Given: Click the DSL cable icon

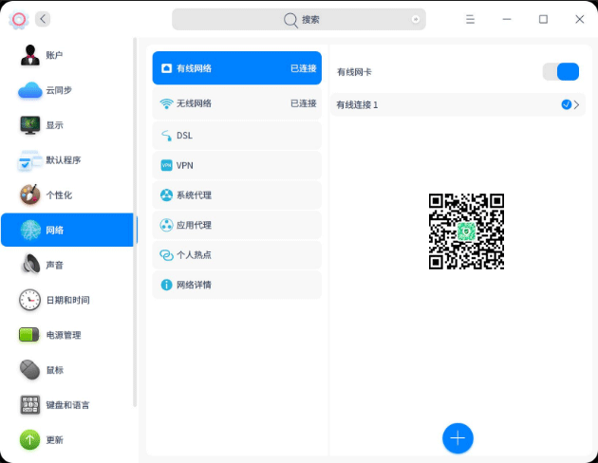Looking at the screenshot, I should (166, 136).
